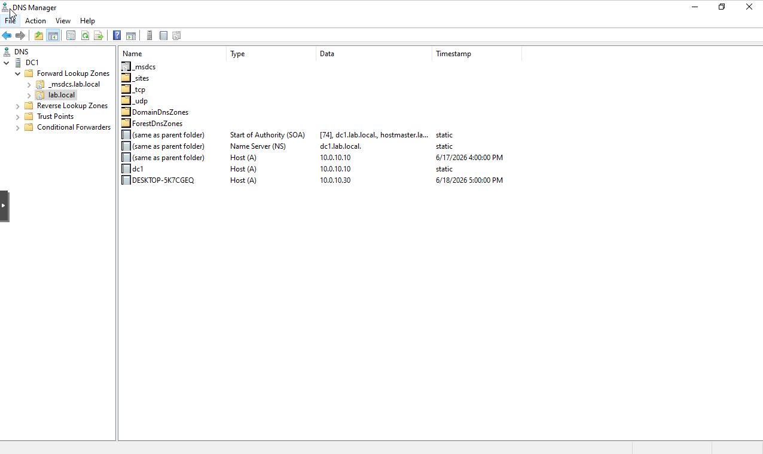Expand the _msdcs.lab.local zone
The height and width of the screenshot is (454, 763).
(29, 84)
